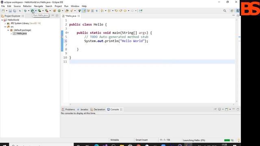
Task: Open the External Tools dropdown arrow
Action: (50, 11)
